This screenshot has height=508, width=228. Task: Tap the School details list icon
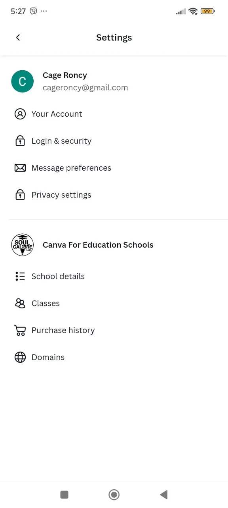pos(20,276)
